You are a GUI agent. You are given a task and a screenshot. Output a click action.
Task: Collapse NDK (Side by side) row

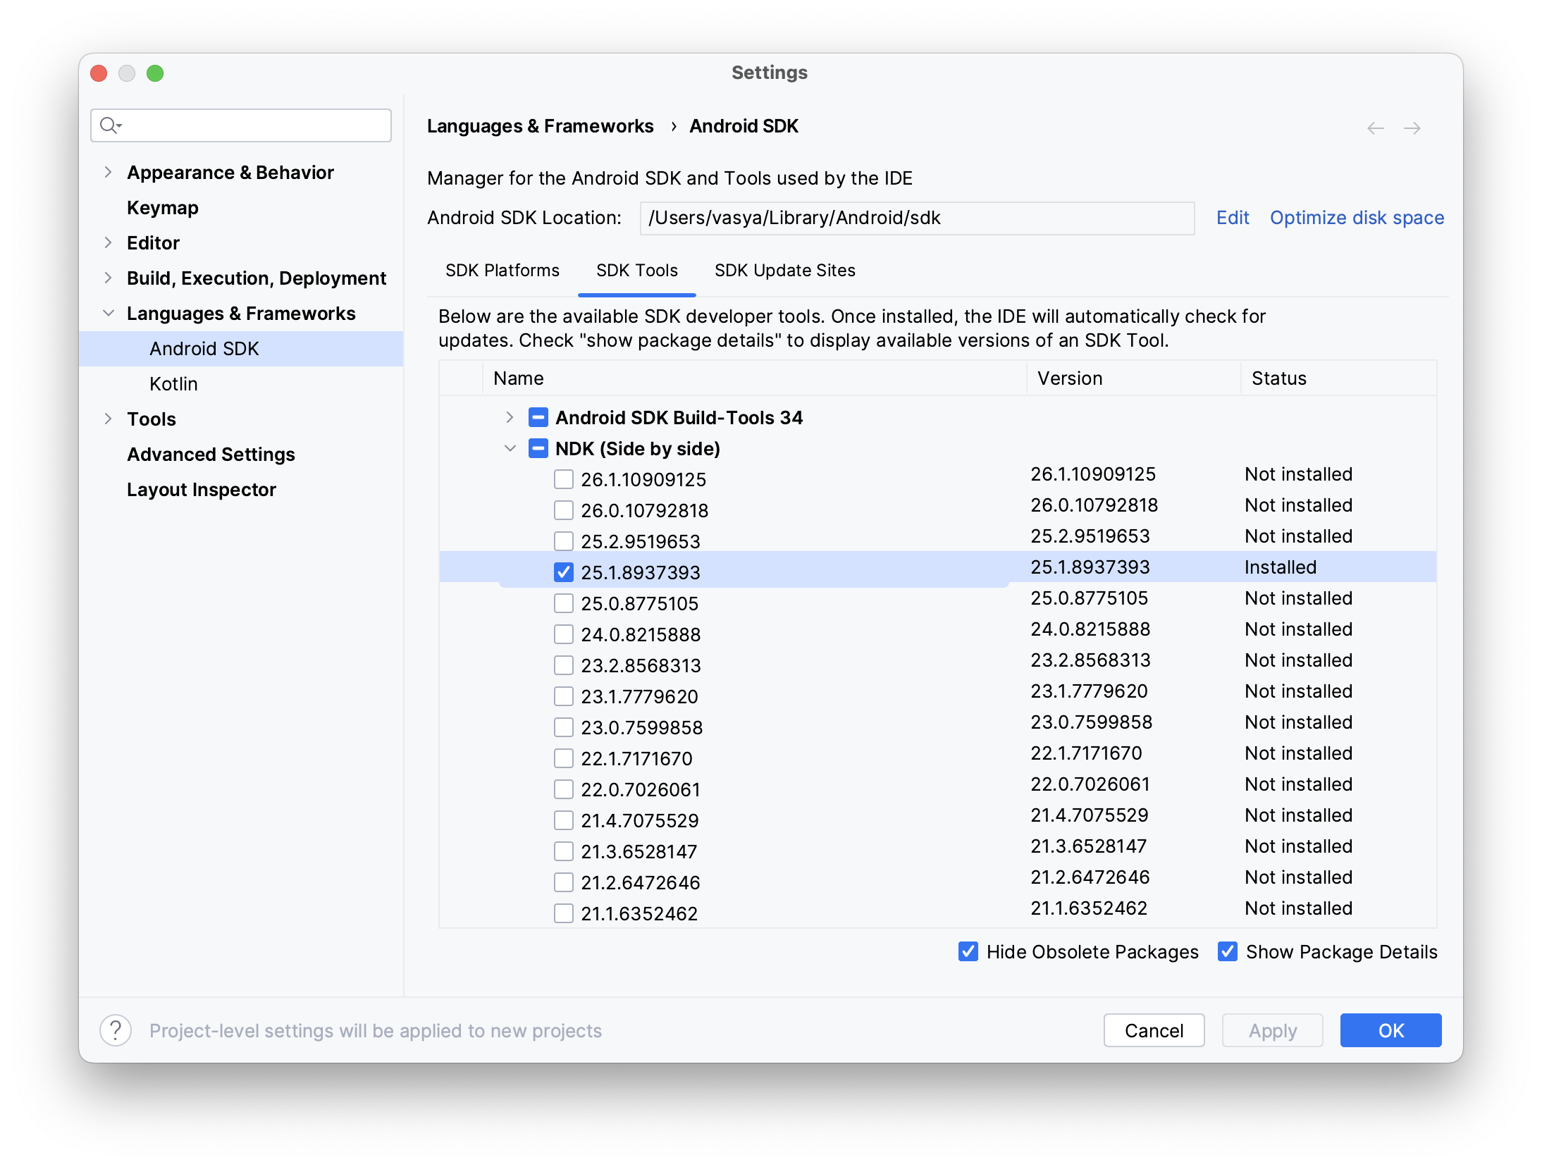pyautogui.click(x=510, y=448)
